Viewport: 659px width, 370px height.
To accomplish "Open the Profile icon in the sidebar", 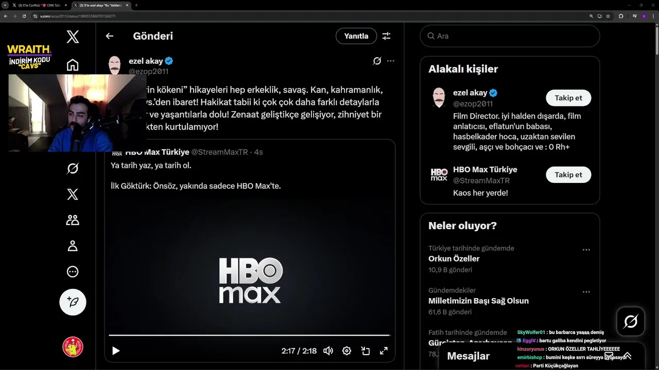I will point(73,246).
